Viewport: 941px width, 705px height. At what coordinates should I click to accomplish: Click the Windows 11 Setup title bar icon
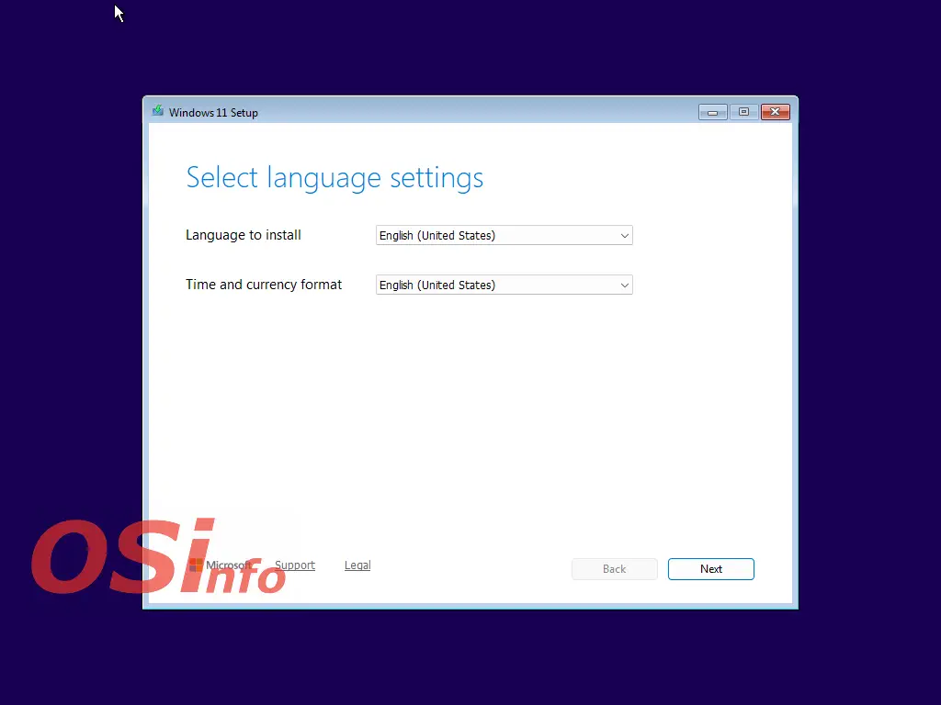pyautogui.click(x=158, y=112)
